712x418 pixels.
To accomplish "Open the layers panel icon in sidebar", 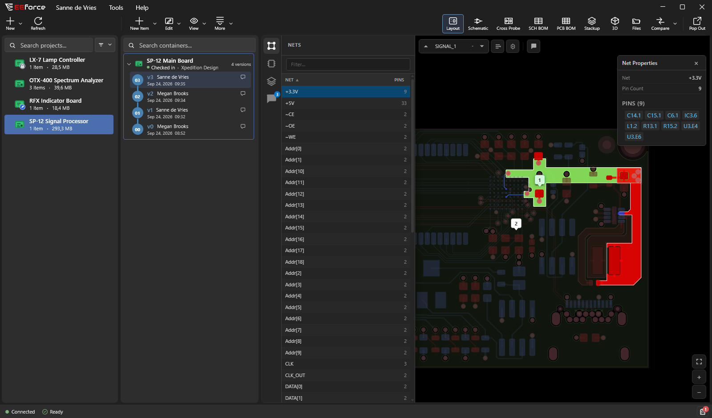I will click(x=271, y=81).
